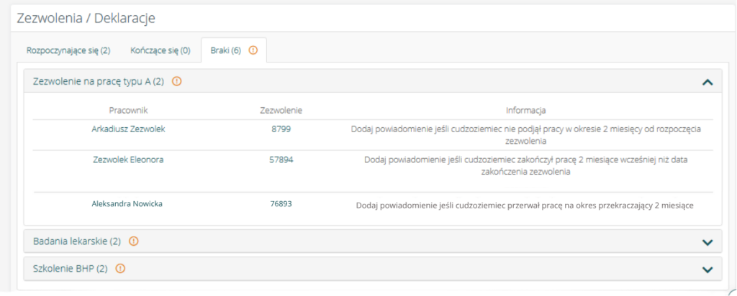
Task: Select the Braki (6) tab label
Action: 225,51
